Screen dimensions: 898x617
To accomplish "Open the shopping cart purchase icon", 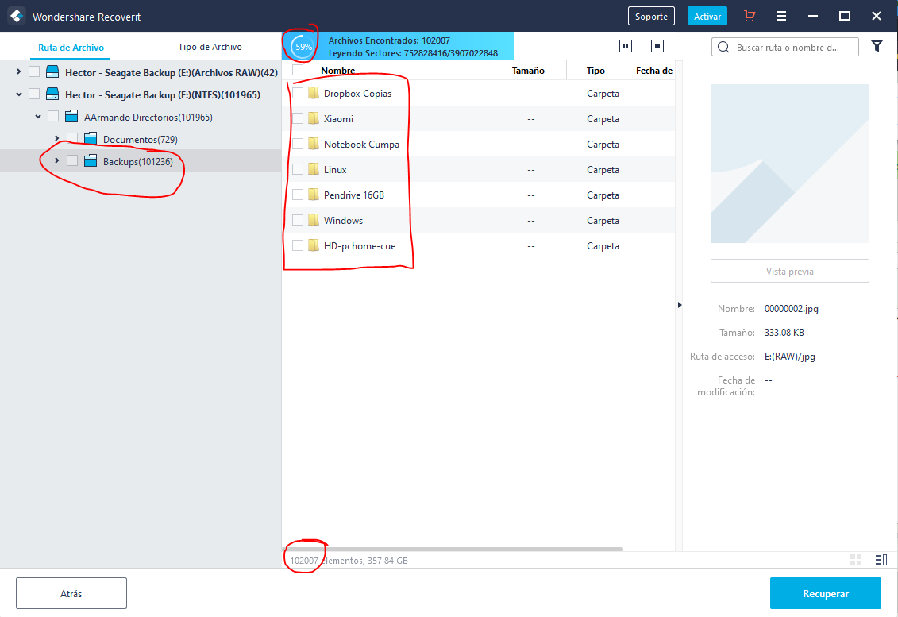I will pyautogui.click(x=749, y=16).
